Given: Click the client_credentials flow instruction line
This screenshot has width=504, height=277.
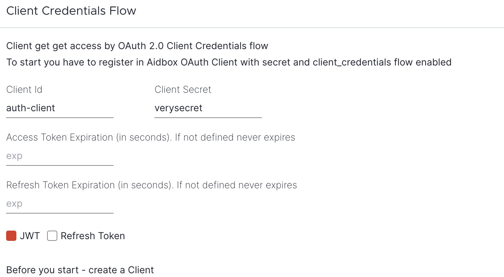Looking at the screenshot, I should [x=228, y=62].
